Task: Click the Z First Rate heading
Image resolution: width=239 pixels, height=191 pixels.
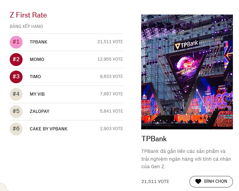Action: coord(28,15)
